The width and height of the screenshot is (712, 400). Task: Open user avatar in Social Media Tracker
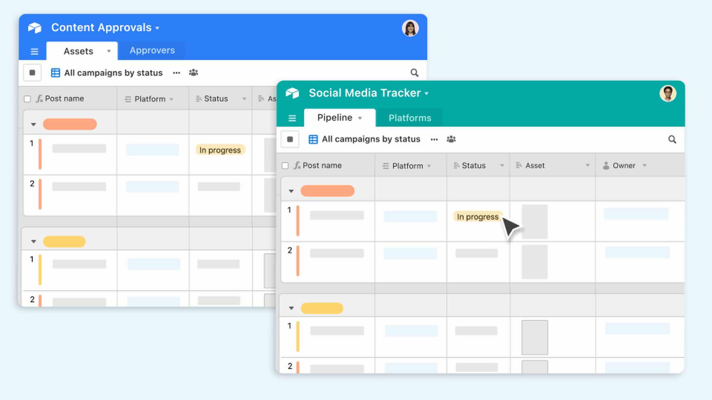pyautogui.click(x=667, y=93)
